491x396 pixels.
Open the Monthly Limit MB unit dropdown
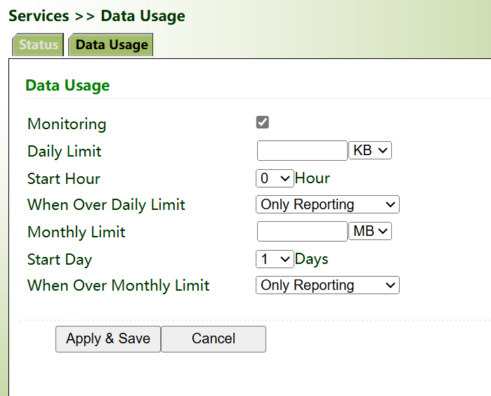[370, 231]
